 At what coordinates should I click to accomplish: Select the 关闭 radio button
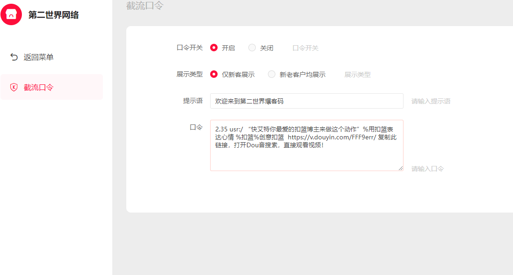[x=252, y=48]
